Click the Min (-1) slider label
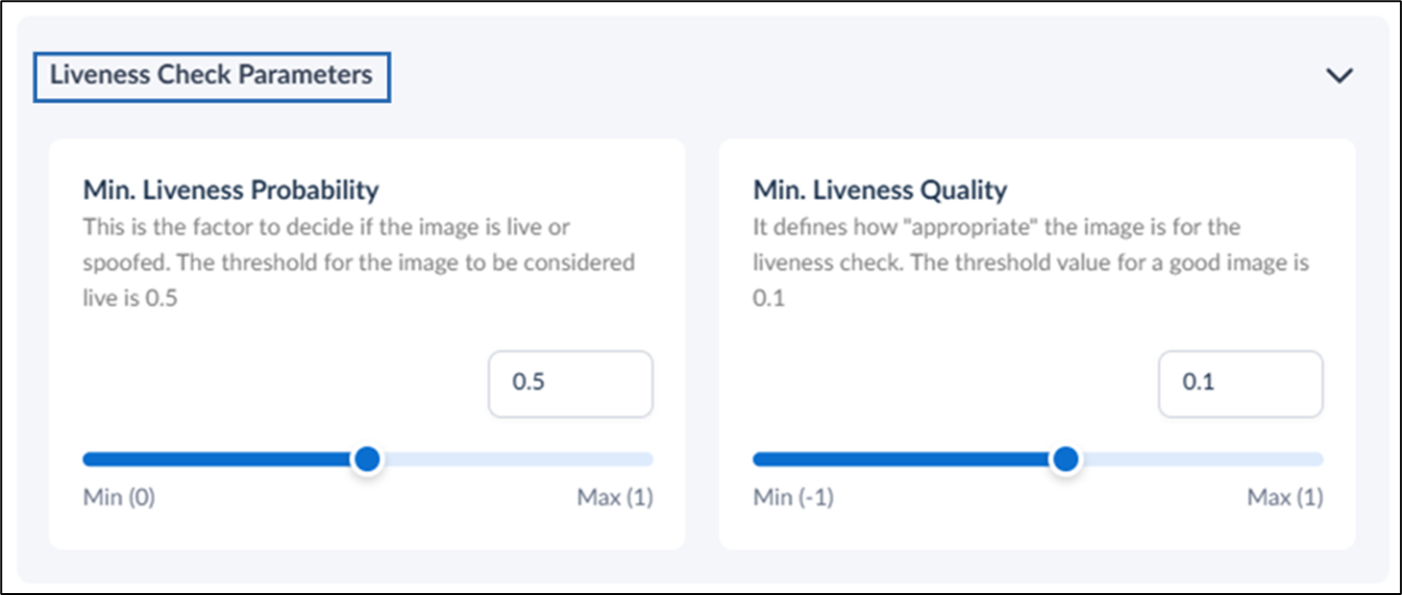This screenshot has width=1402, height=595. point(793,498)
